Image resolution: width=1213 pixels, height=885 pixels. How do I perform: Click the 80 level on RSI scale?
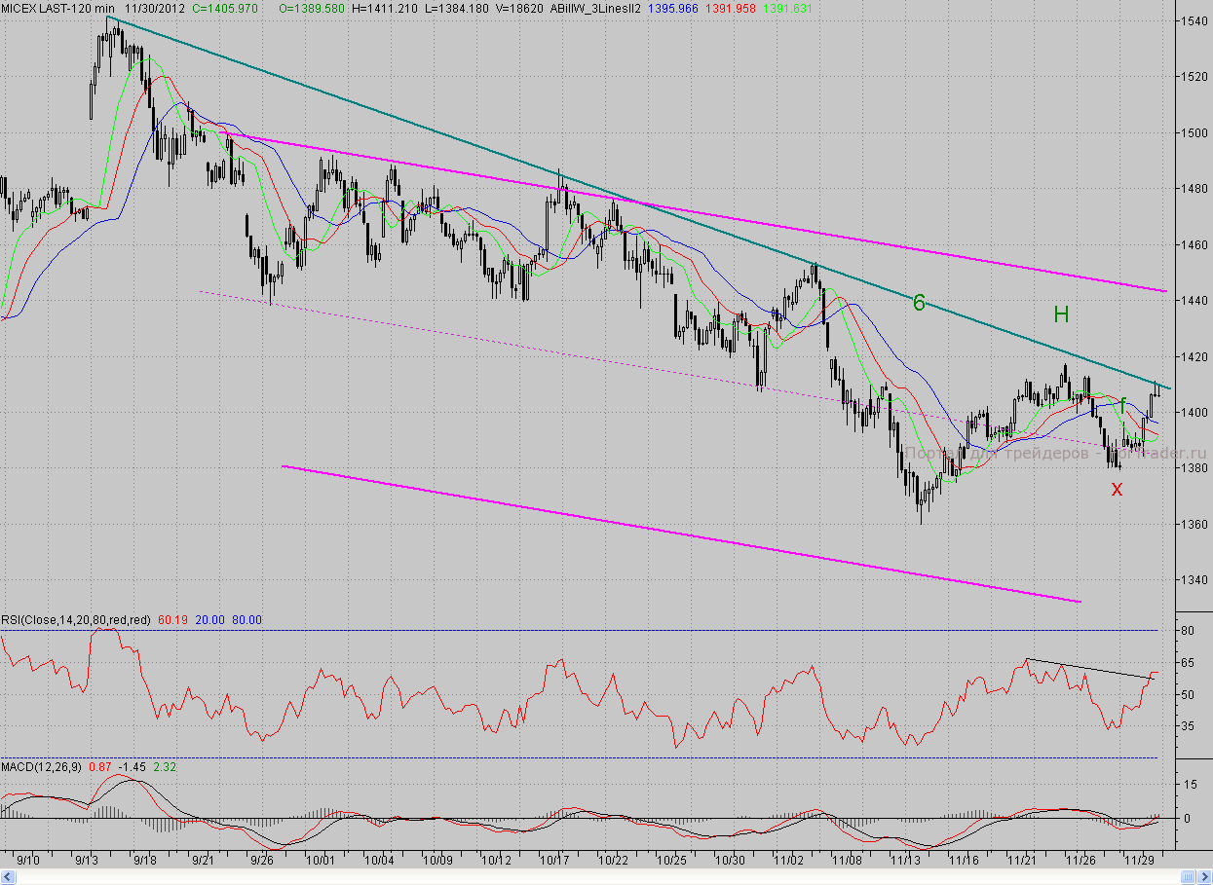pyautogui.click(x=1188, y=631)
